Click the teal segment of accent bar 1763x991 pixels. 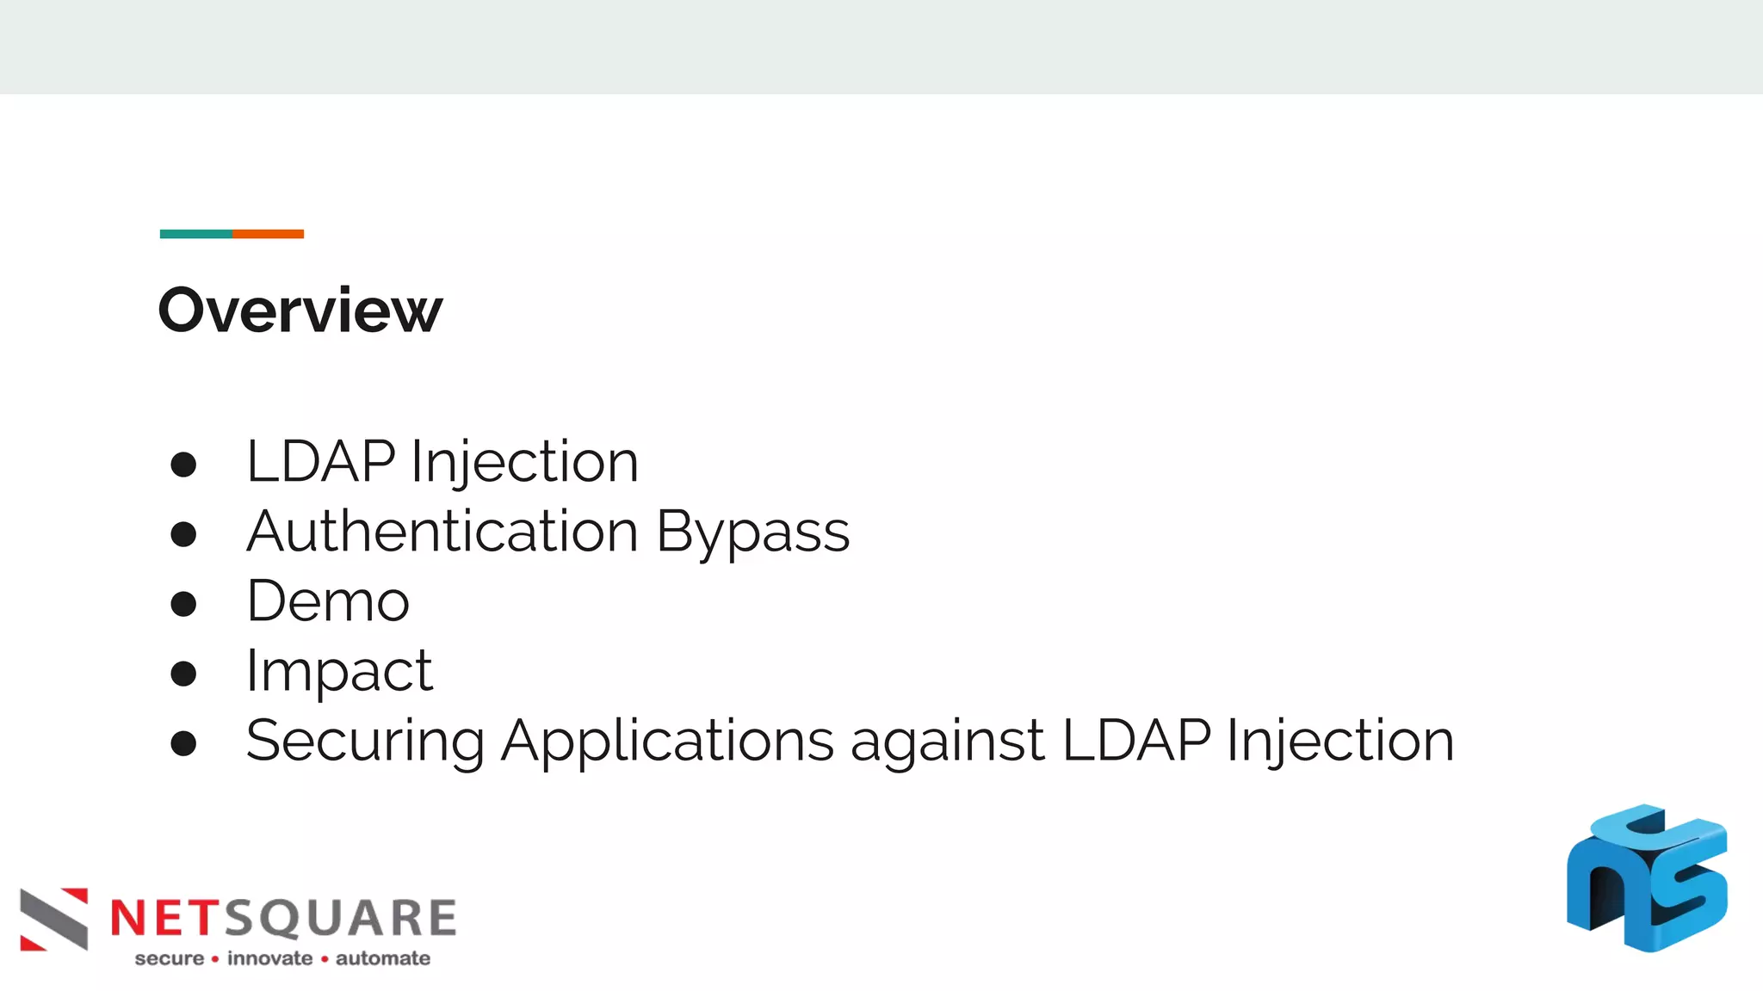196,234
